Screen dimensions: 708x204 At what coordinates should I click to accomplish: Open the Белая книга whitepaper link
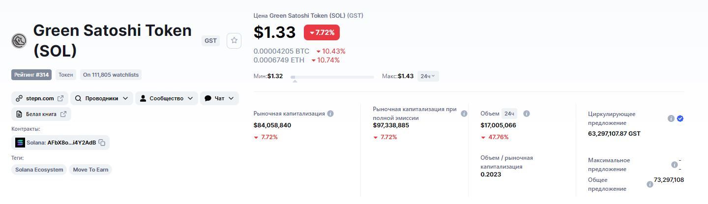[41, 114]
